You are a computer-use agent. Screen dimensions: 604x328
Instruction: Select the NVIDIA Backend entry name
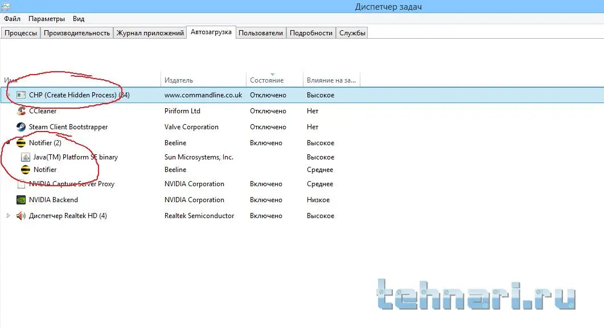(x=53, y=200)
